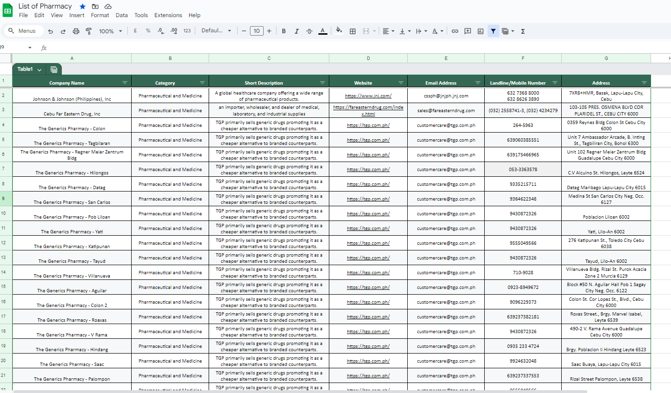Open the Table1 options chevron
This screenshot has width=671, height=393.
(39, 69)
